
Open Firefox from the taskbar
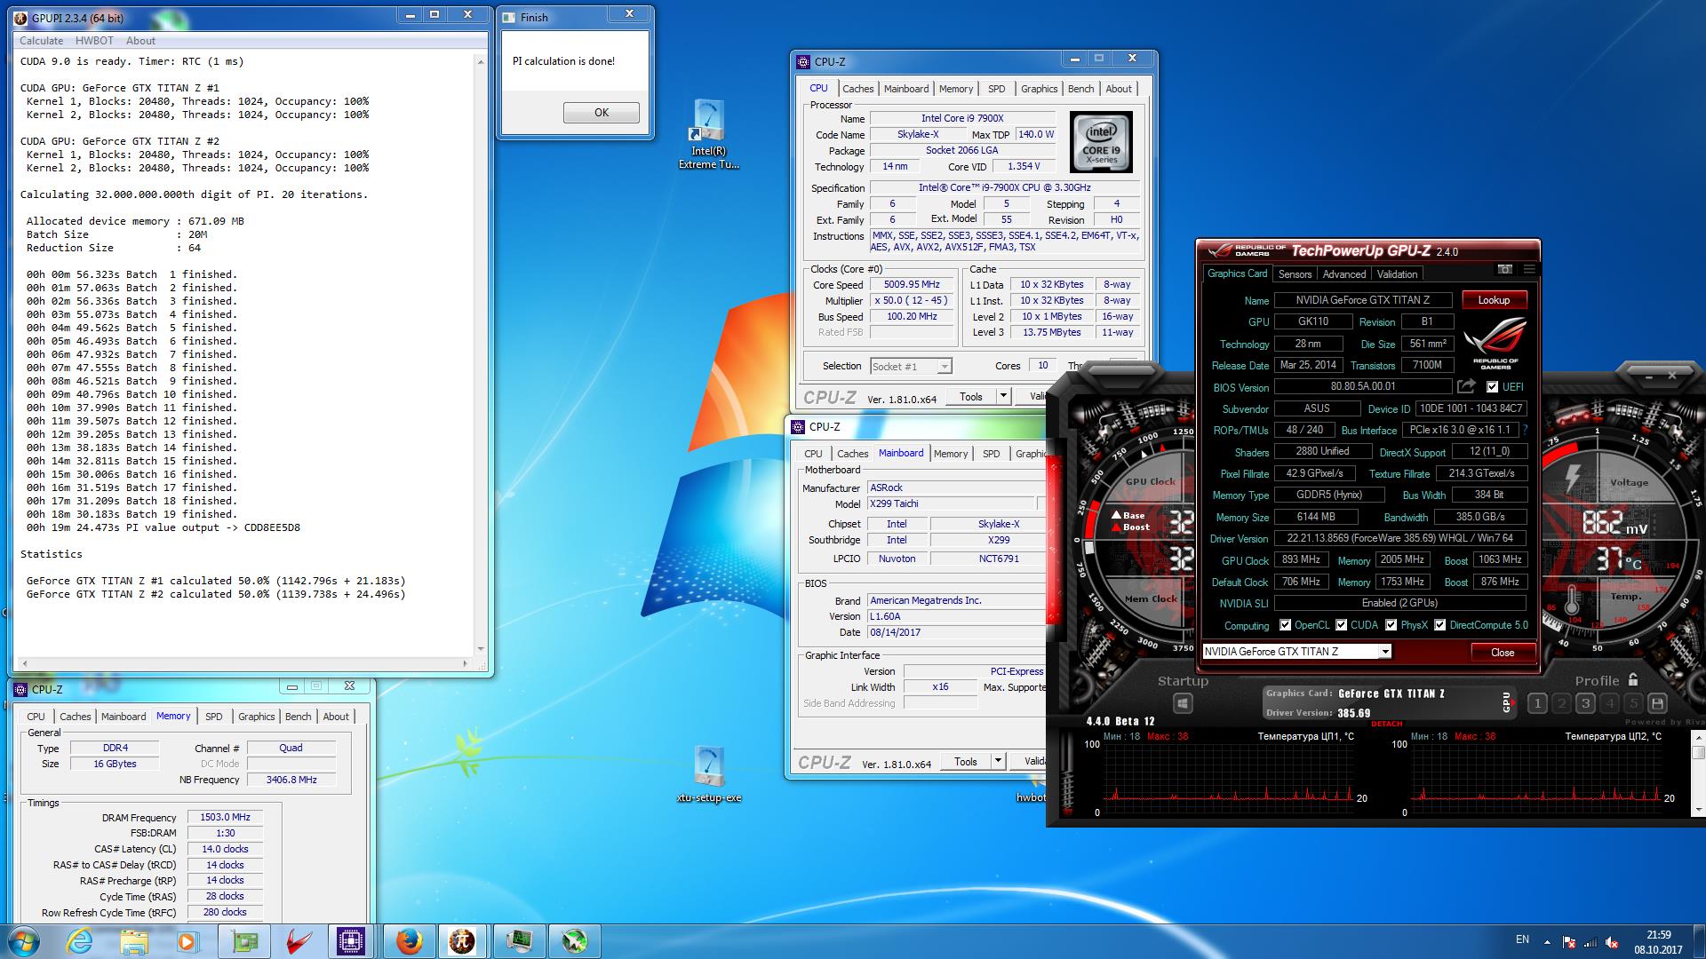[x=409, y=941]
